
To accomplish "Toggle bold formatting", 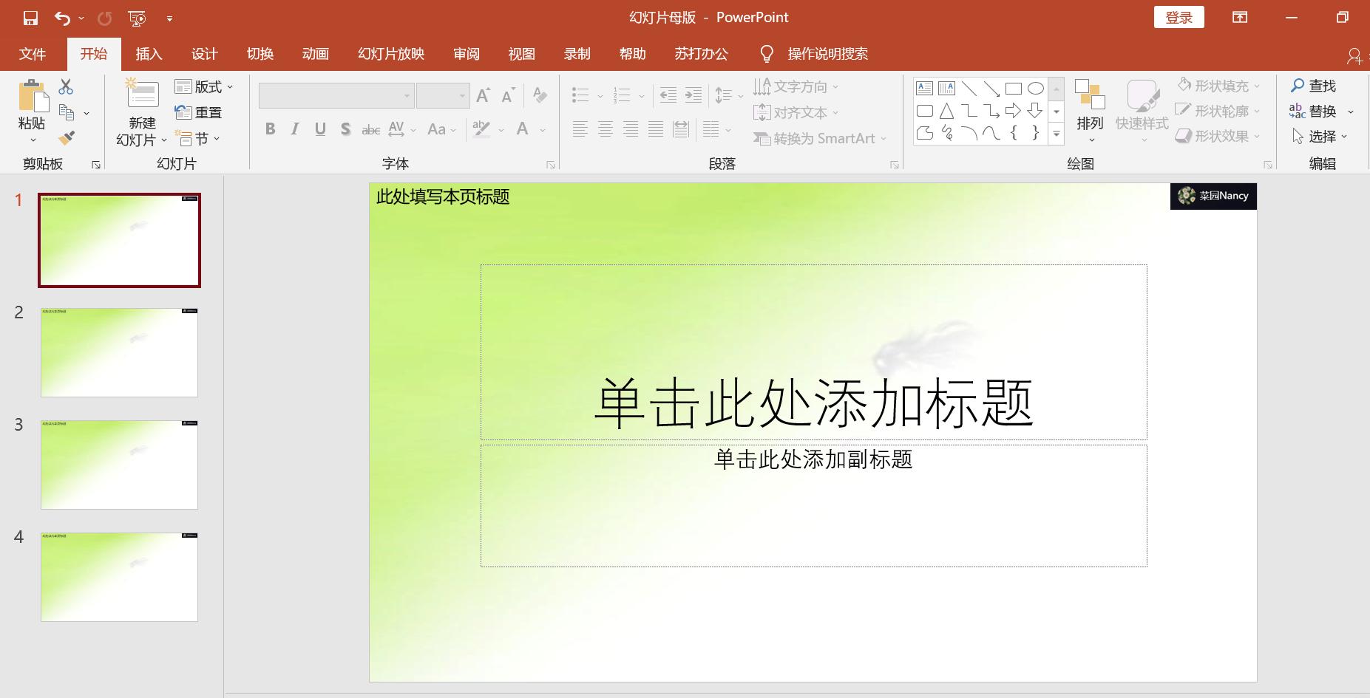I will tap(270, 129).
